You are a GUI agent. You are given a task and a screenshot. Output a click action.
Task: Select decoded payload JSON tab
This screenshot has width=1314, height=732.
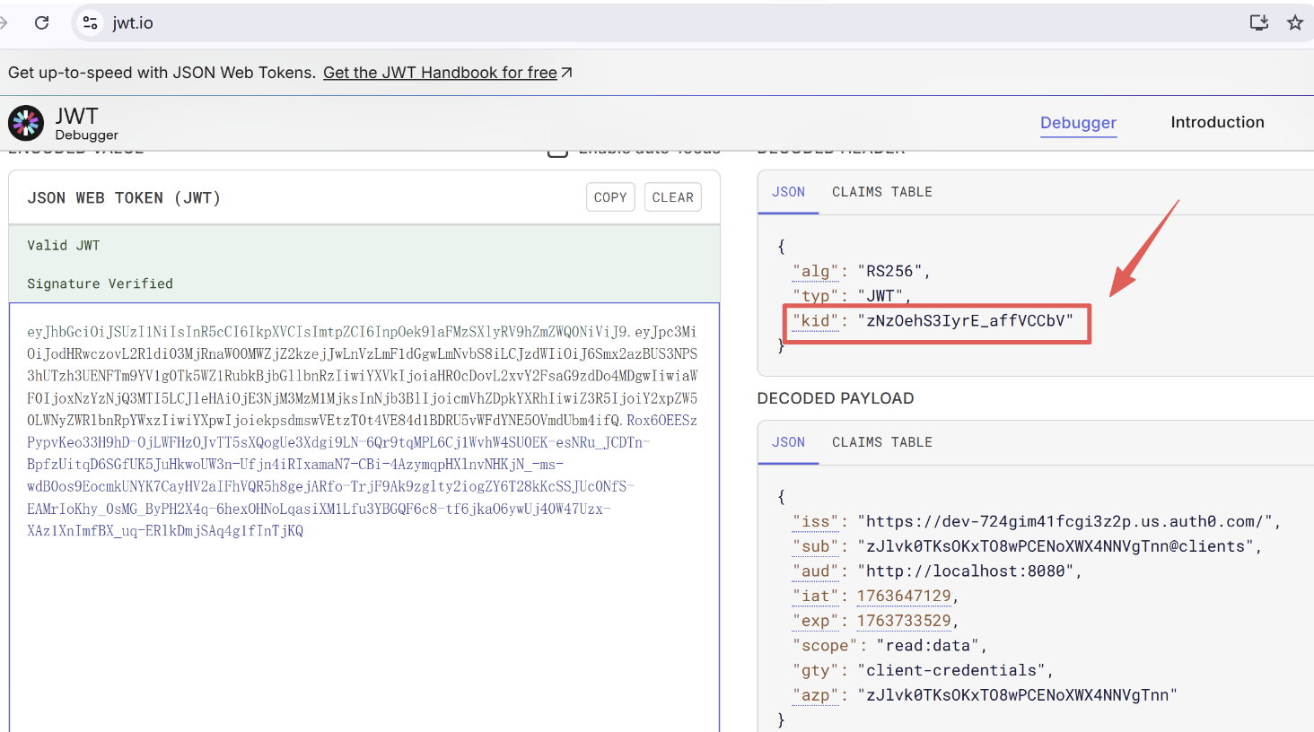788,442
